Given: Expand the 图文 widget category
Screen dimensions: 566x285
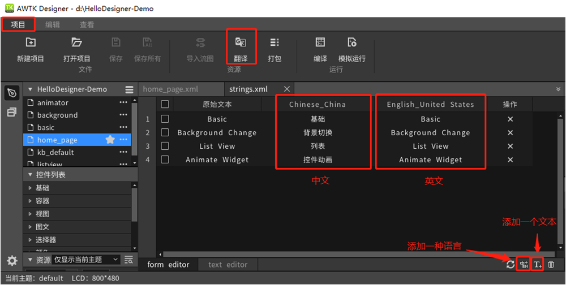Looking at the screenshot, I should (x=30, y=227).
